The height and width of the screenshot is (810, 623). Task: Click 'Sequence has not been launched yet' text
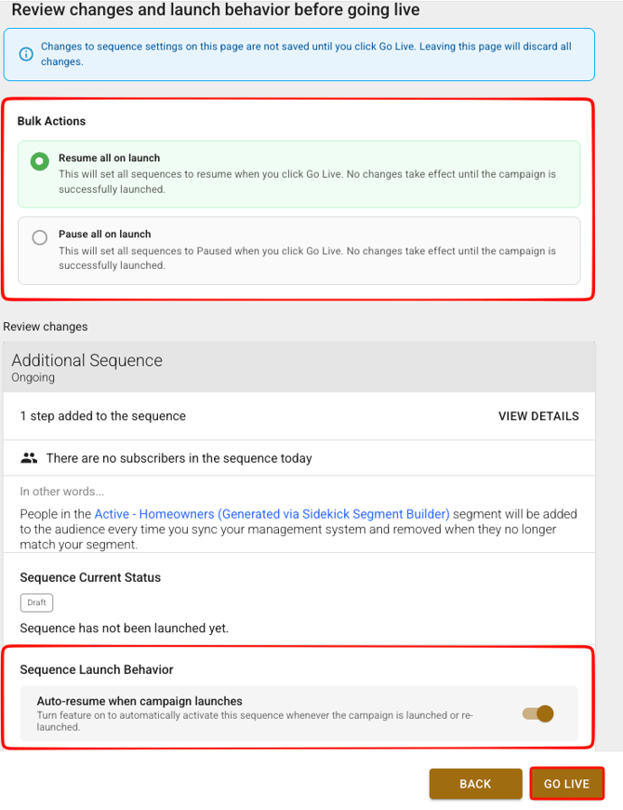(124, 628)
